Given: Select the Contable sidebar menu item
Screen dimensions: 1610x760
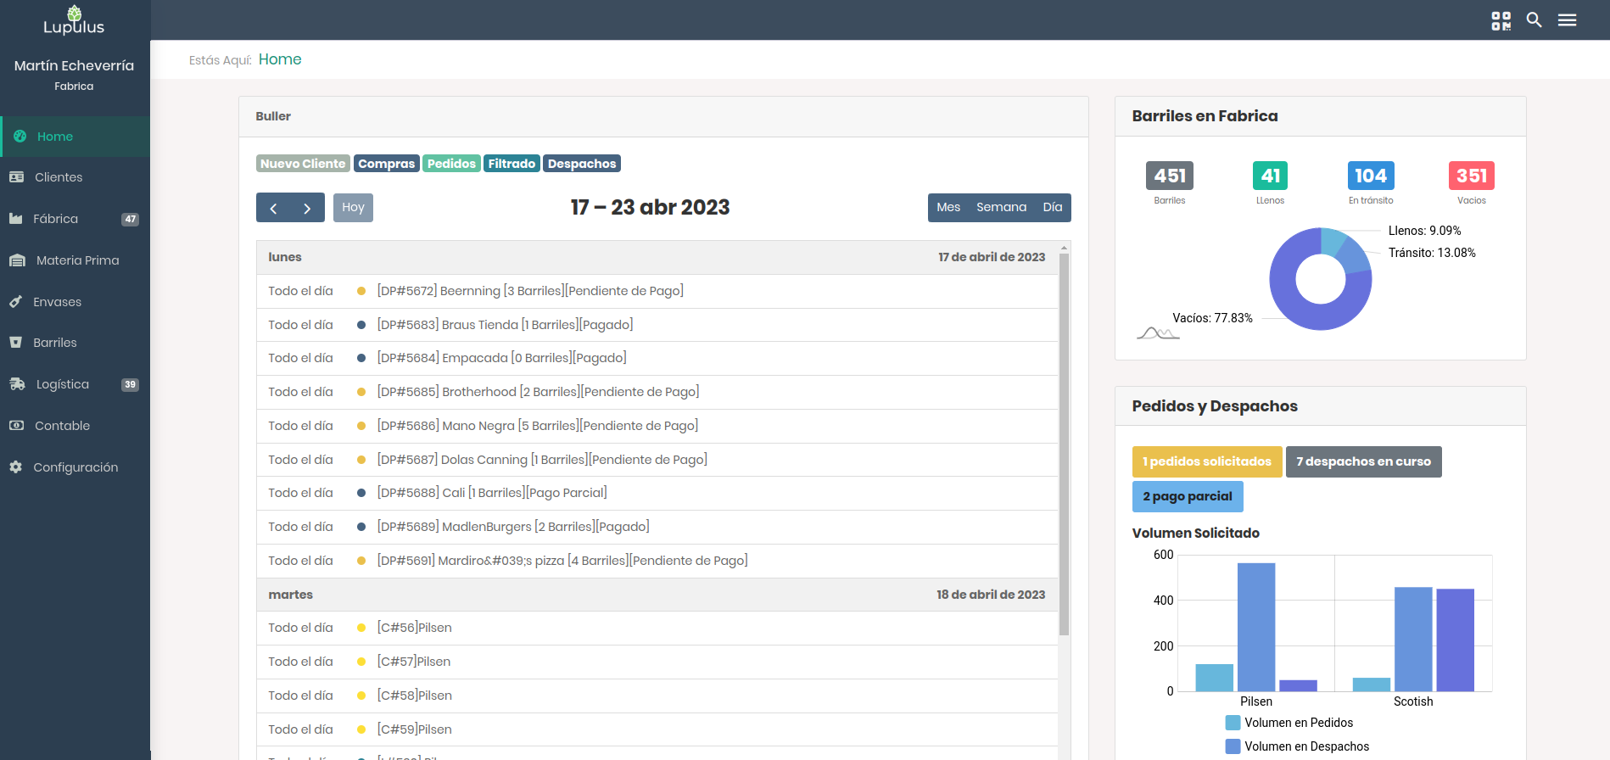Looking at the screenshot, I should pyautogui.click(x=62, y=426).
